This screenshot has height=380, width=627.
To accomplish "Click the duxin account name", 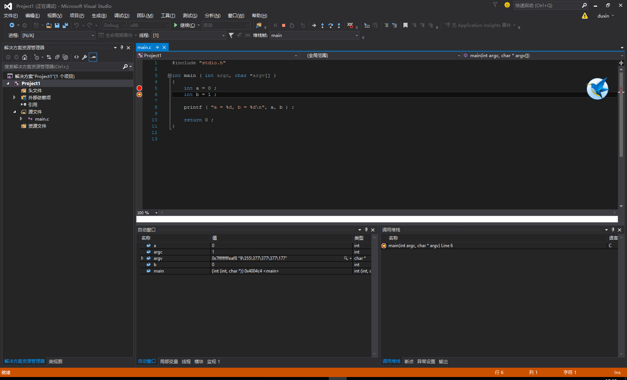I will (603, 16).
